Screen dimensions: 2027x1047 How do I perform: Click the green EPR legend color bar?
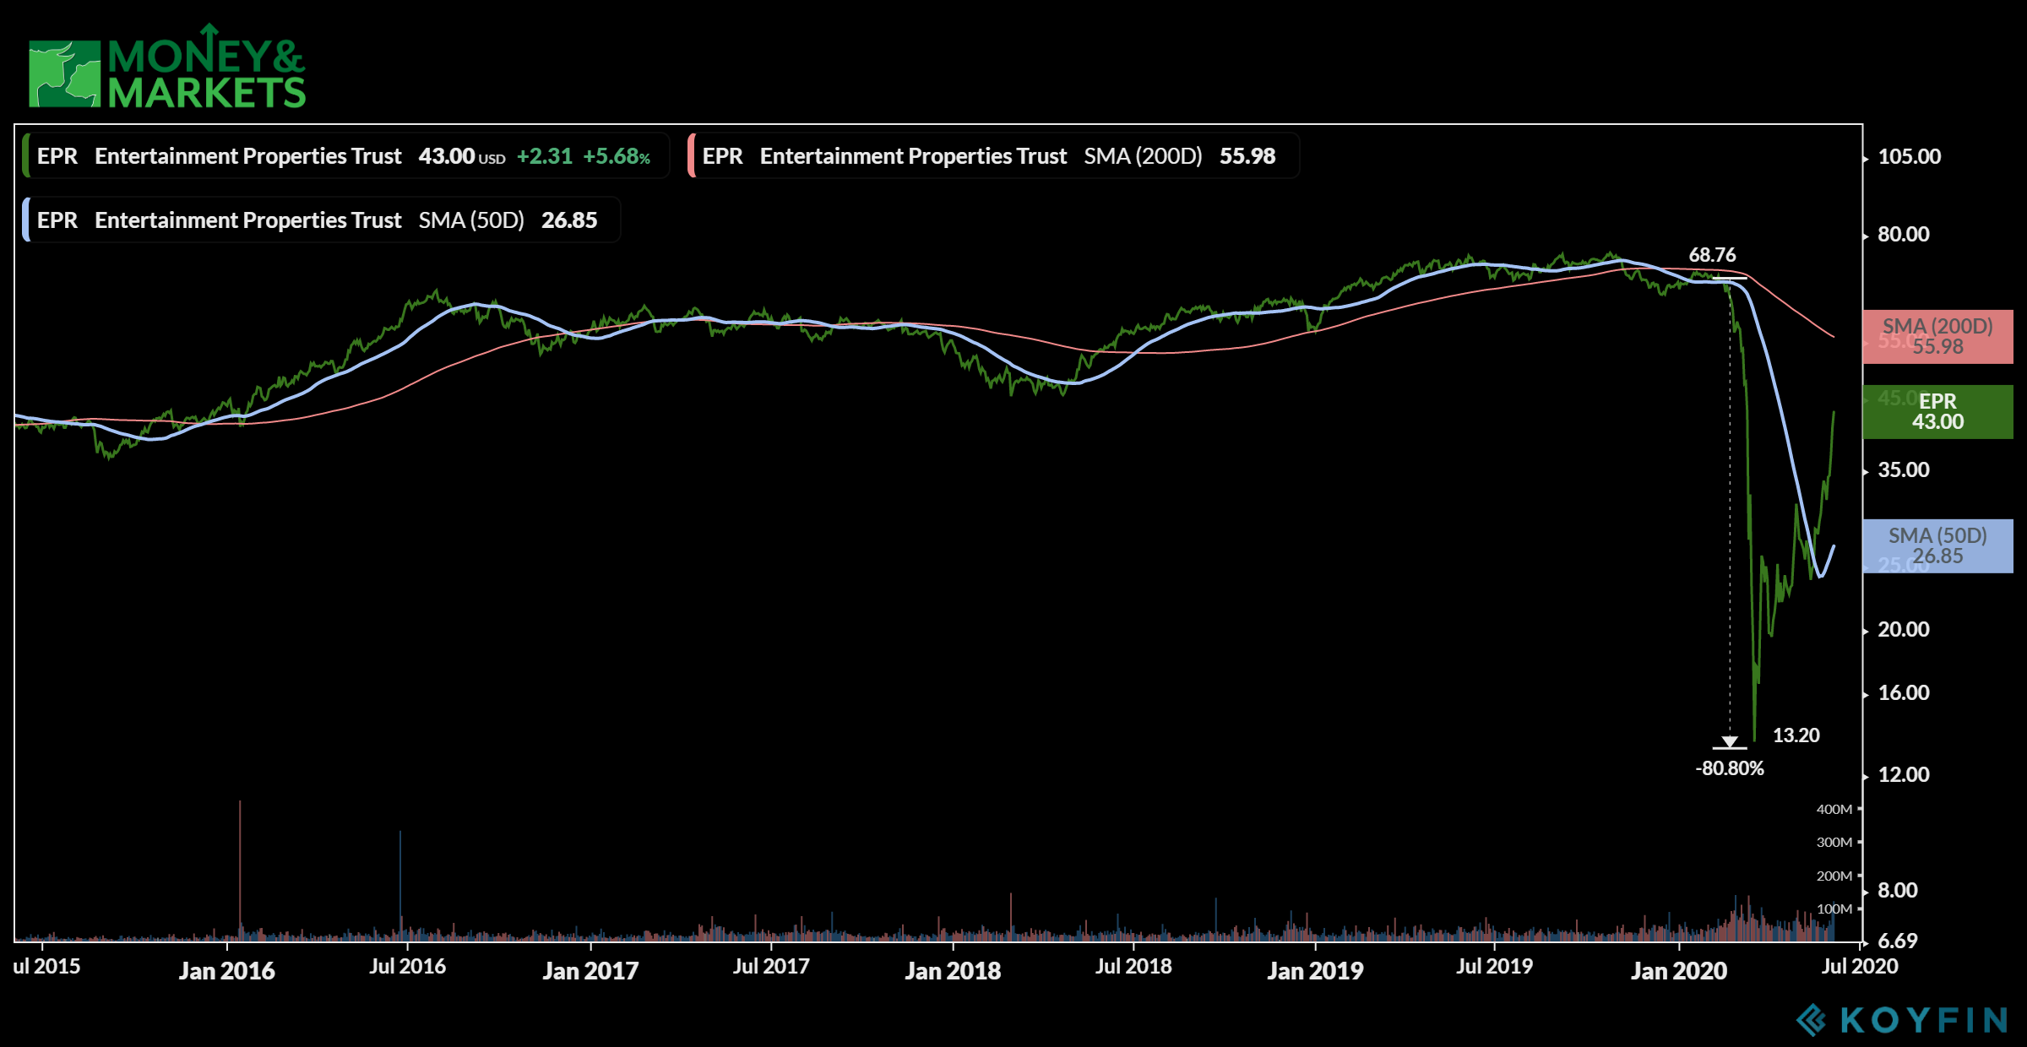click(25, 155)
